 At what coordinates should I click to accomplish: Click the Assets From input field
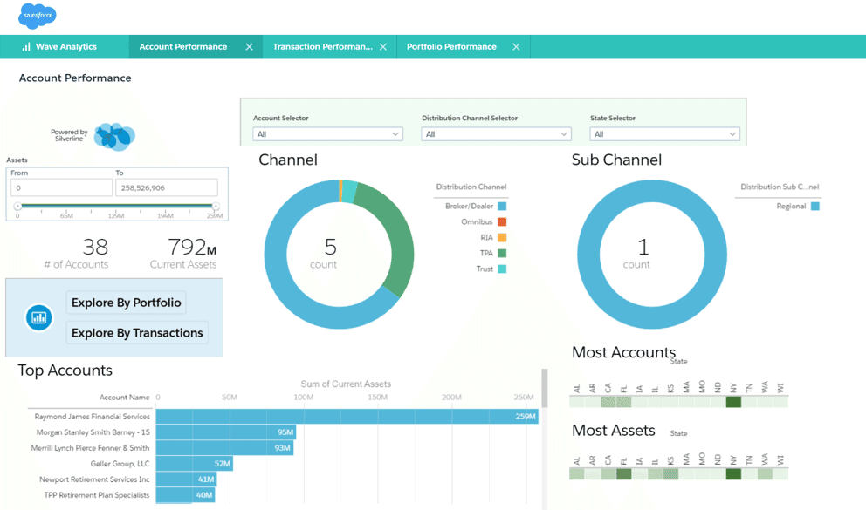pyautogui.click(x=61, y=187)
